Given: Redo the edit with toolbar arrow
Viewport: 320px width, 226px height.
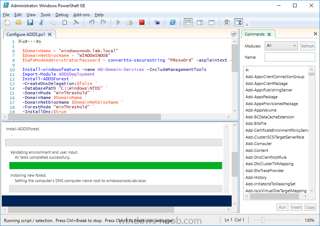Looking at the screenshot, I should coord(103,22).
